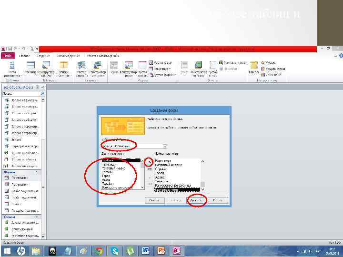Click Blank Report (Пустой отчет) icon
The image size is (343, 257).
click(213, 69)
